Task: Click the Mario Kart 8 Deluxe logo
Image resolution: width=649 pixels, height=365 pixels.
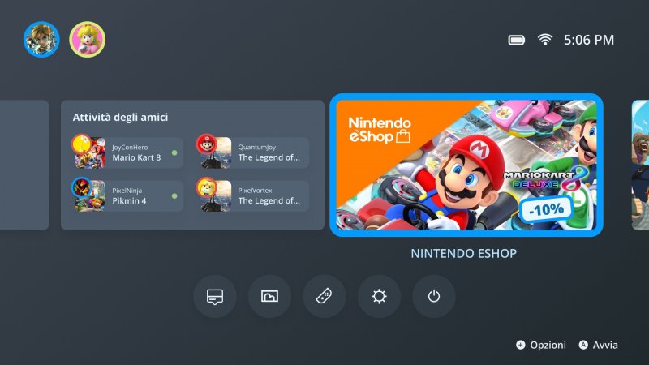Action: pyautogui.click(x=546, y=179)
